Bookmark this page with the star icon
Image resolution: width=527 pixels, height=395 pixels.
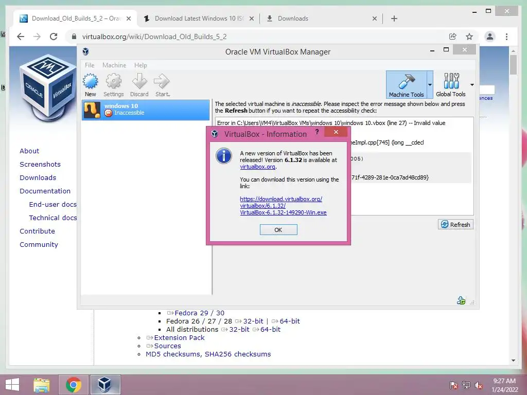click(x=469, y=37)
